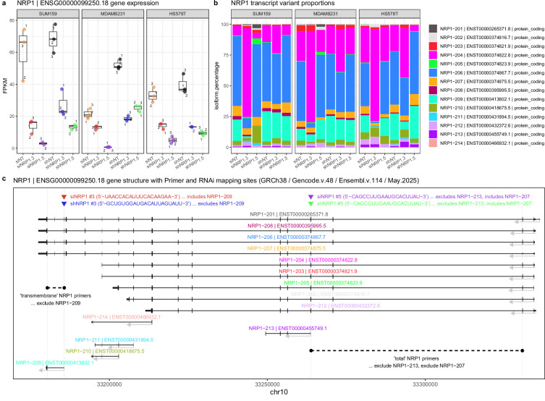Click the 33250000 axis tick label

click(267, 384)
